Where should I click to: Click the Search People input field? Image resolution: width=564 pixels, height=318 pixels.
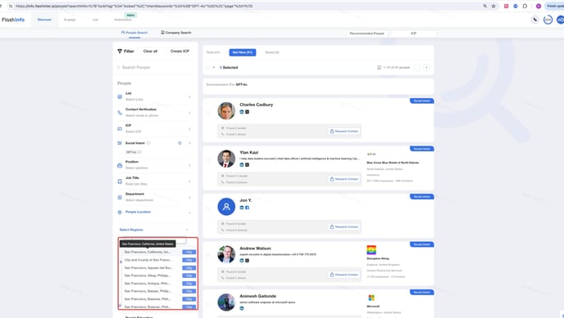[156, 67]
